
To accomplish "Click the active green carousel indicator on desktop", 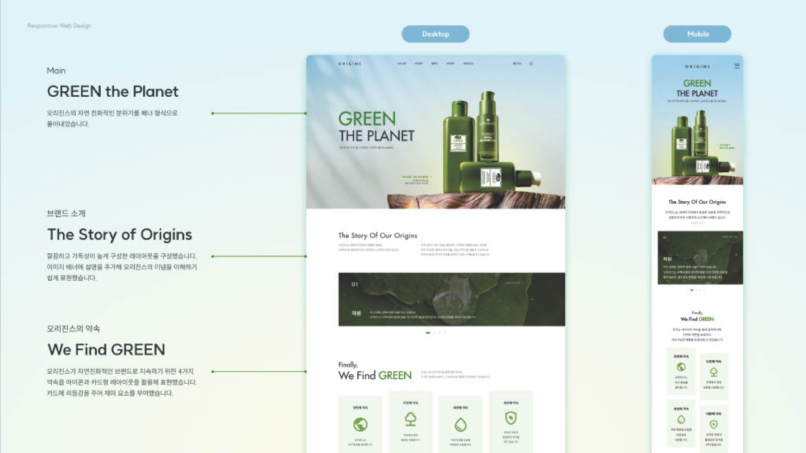I will point(428,333).
